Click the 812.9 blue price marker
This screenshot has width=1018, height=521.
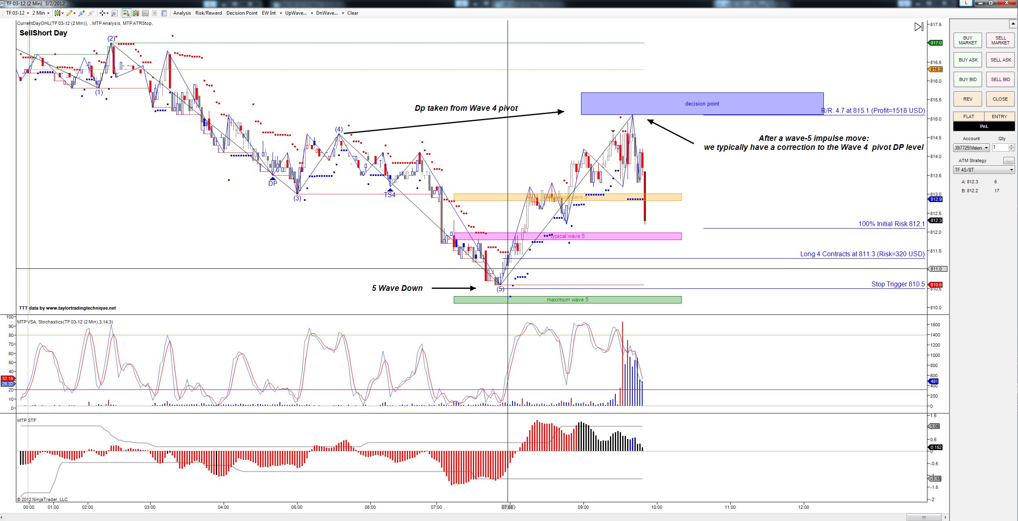(x=936, y=199)
